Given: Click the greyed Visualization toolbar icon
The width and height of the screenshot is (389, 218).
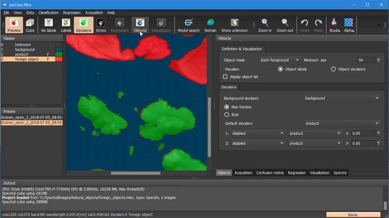Looking at the screenshot, I should coord(161,25).
